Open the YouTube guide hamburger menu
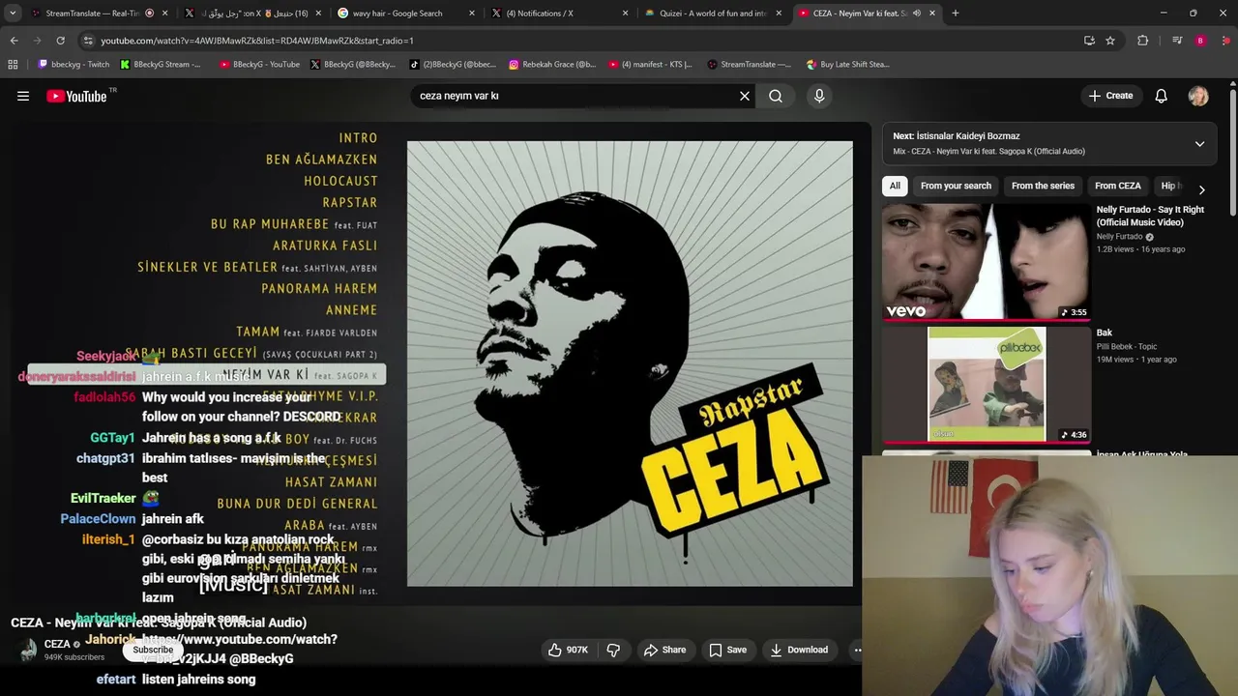The width and height of the screenshot is (1238, 696). 23,96
